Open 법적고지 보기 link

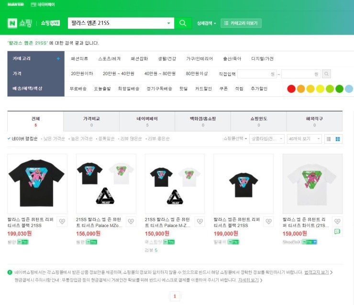pyautogui.click(x=317, y=272)
